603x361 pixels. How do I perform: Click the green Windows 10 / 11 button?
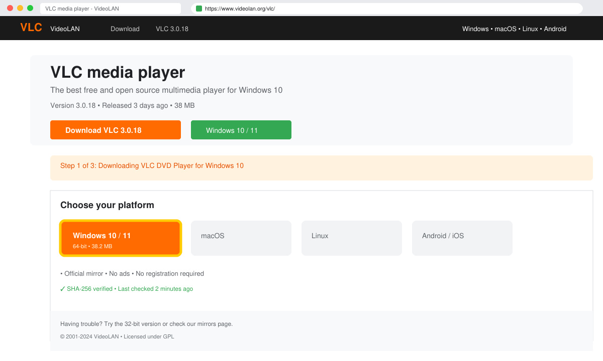241,130
